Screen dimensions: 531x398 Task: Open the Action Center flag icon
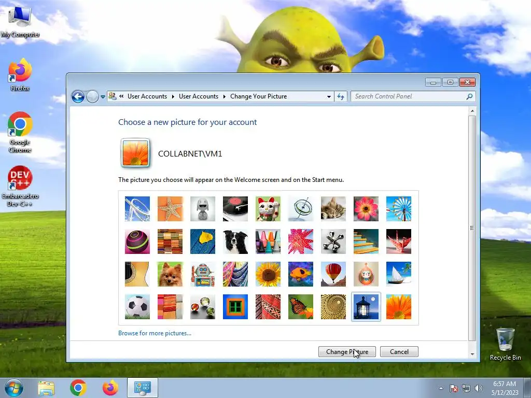[453, 388]
